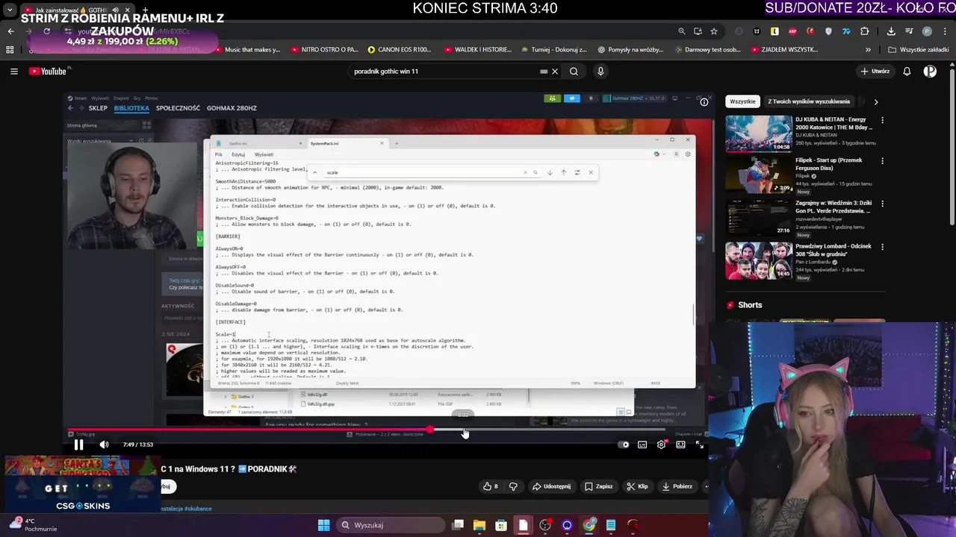Open the NITRO OSTRO bookmark
Screen dimensions: 956x537
tap(324, 50)
